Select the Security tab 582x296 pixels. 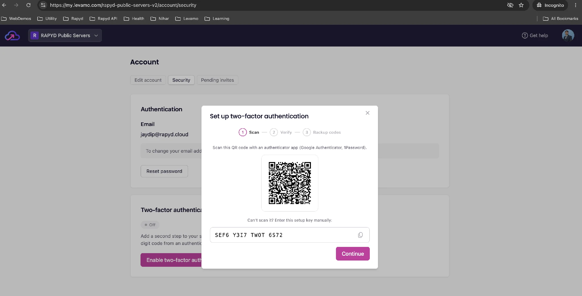[181, 80]
